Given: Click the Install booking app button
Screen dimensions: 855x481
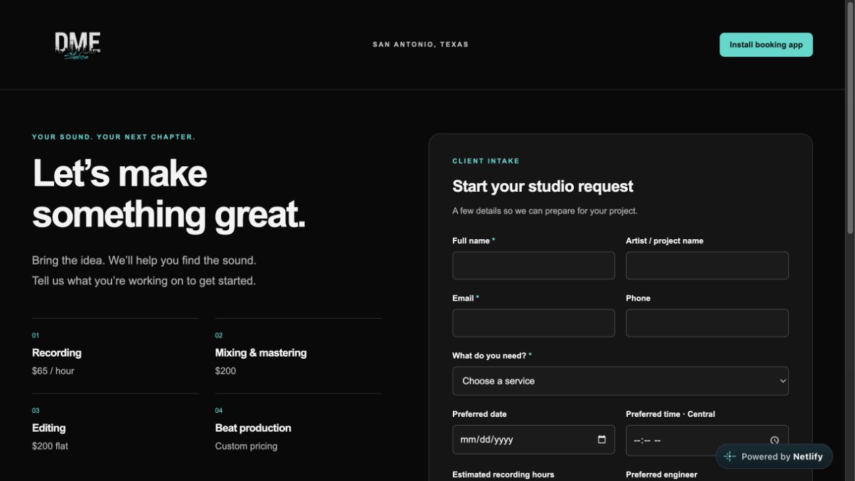Looking at the screenshot, I should click(766, 45).
